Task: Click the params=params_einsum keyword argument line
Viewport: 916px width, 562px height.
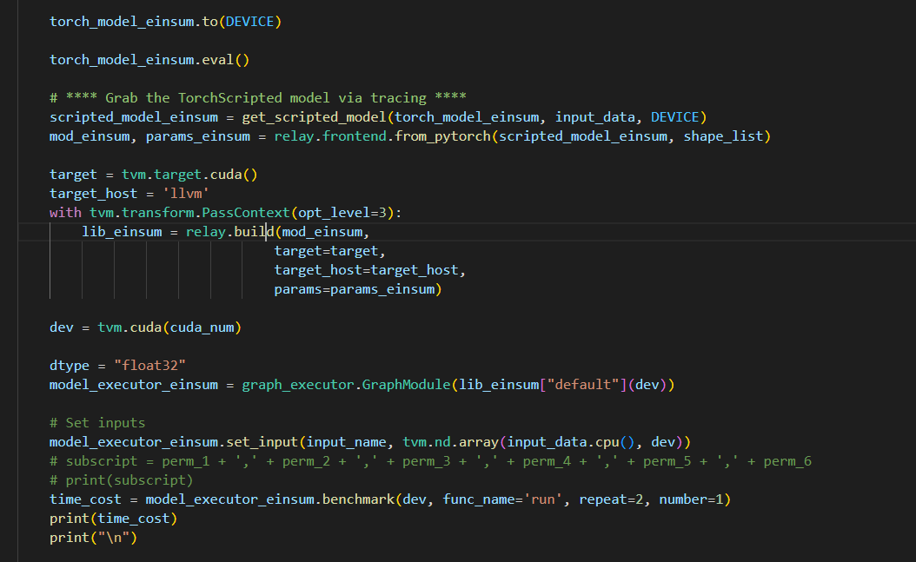Action: [x=356, y=289]
